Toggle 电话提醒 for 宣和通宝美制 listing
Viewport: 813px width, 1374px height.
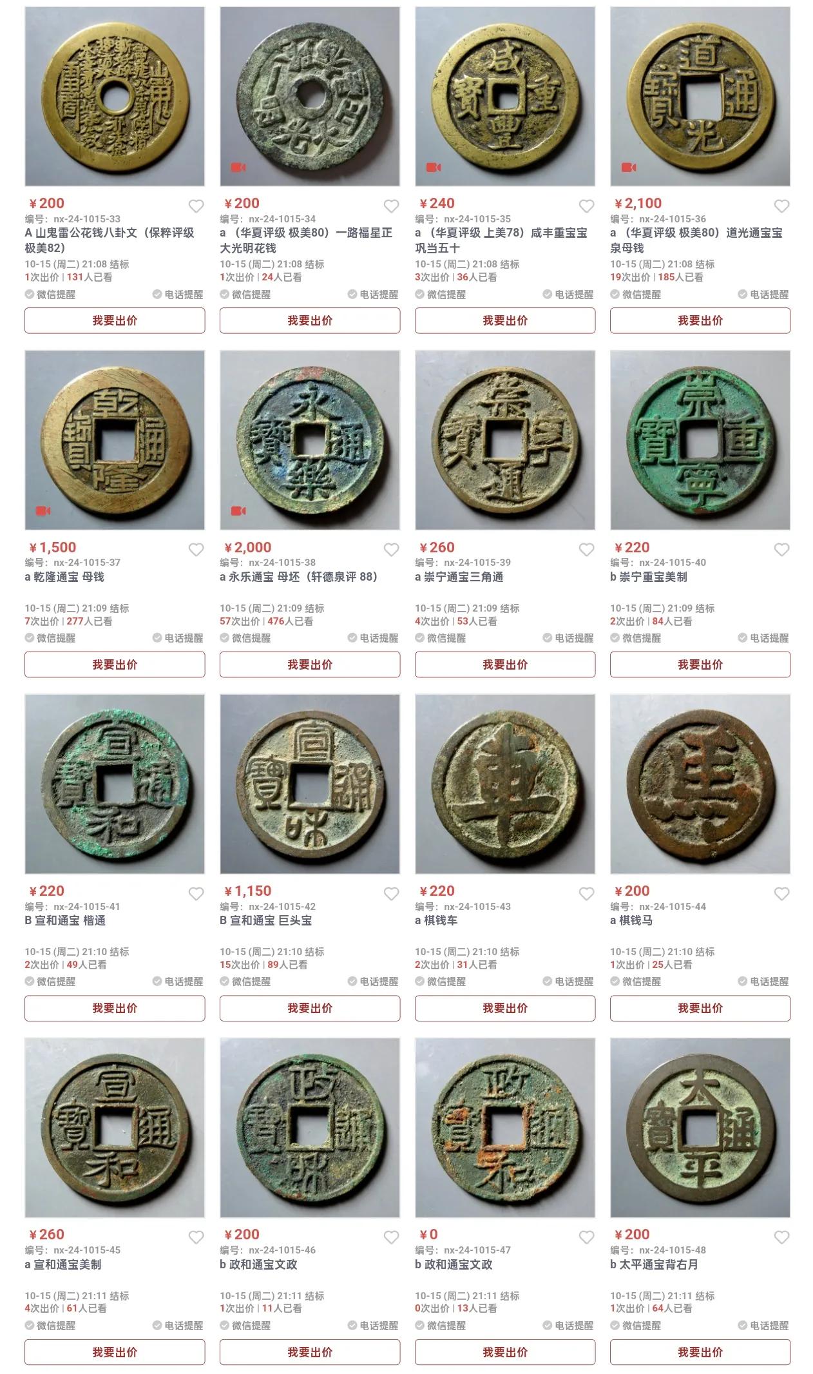[x=178, y=1326]
